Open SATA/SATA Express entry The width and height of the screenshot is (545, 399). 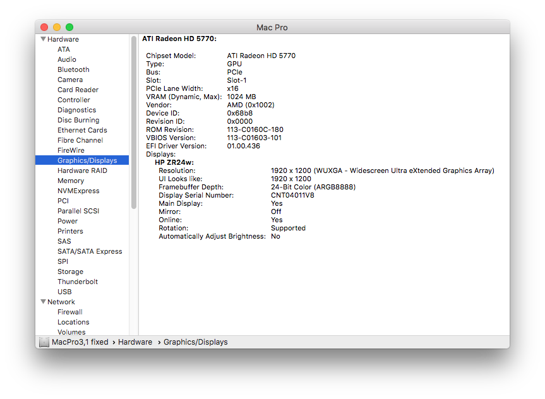coord(90,251)
